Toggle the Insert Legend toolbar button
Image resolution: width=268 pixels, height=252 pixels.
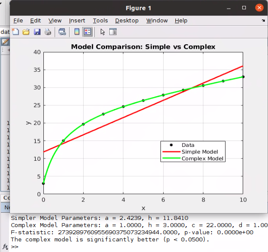click(x=88, y=32)
